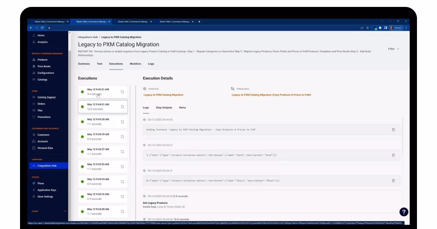Show execution details Logs sub-tab
437x229 pixels.
(x=146, y=108)
